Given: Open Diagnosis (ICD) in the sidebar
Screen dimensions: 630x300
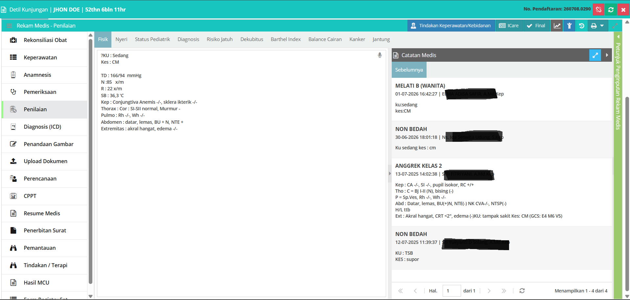Looking at the screenshot, I should [x=44, y=127].
